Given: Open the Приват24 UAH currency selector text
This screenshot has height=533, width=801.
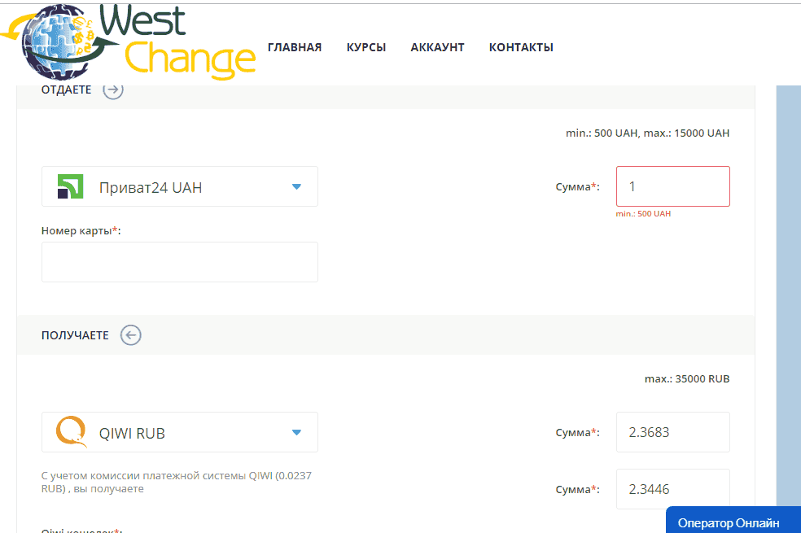Looking at the screenshot, I should [x=151, y=188].
